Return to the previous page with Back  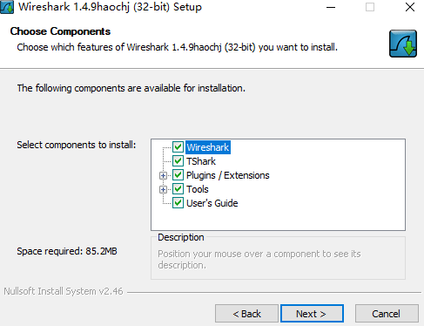coord(246,314)
